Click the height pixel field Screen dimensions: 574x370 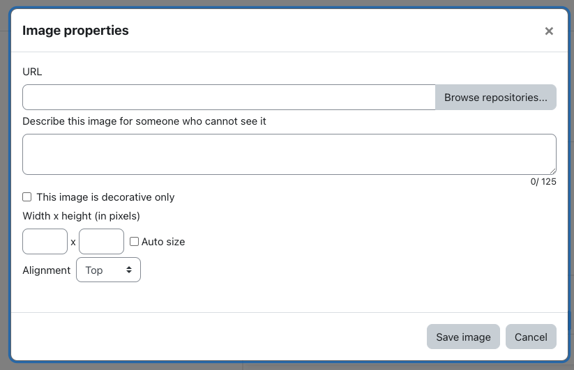click(x=101, y=241)
